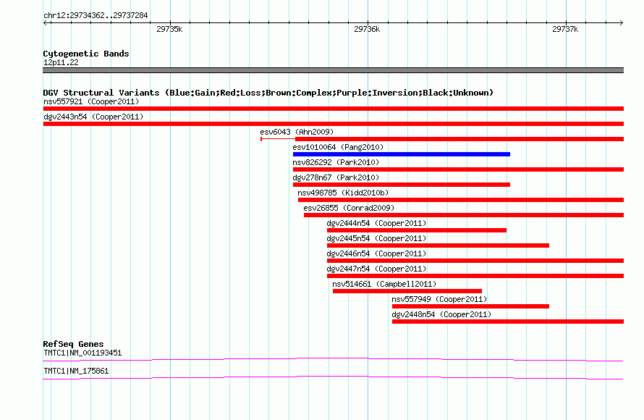The image size is (644, 420).
Task: Select the dgv2446n54 red bar
Action: pos(475,261)
